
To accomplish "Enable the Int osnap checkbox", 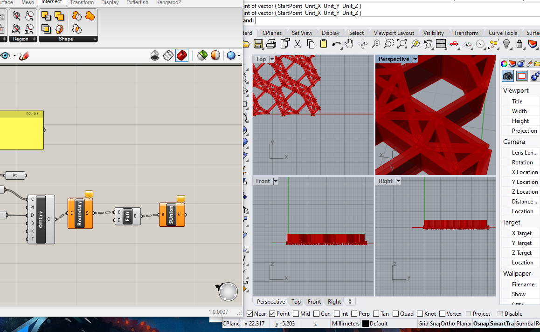I will (337, 313).
